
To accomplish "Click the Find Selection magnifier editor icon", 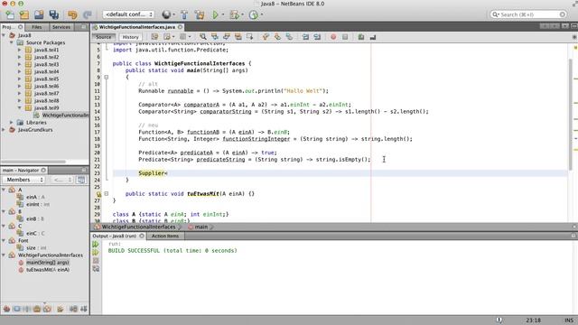I will click(x=202, y=37).
